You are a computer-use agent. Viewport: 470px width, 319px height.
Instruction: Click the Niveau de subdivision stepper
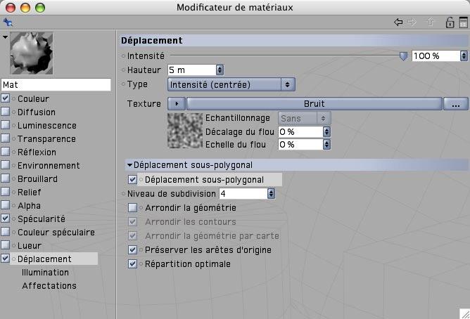(271, 194)
